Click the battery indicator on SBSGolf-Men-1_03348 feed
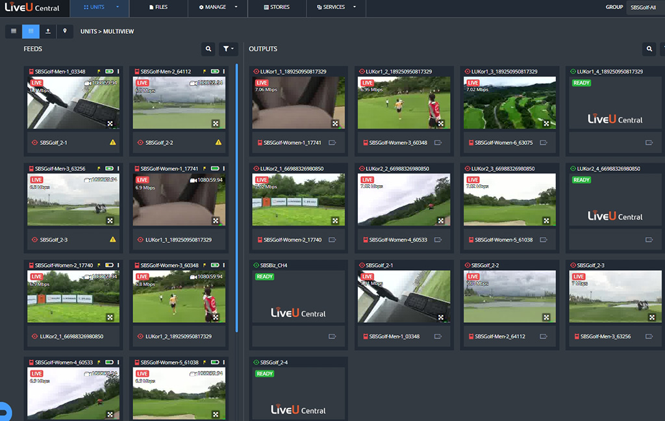Screen dimensions: 665x421 (109, 71)
